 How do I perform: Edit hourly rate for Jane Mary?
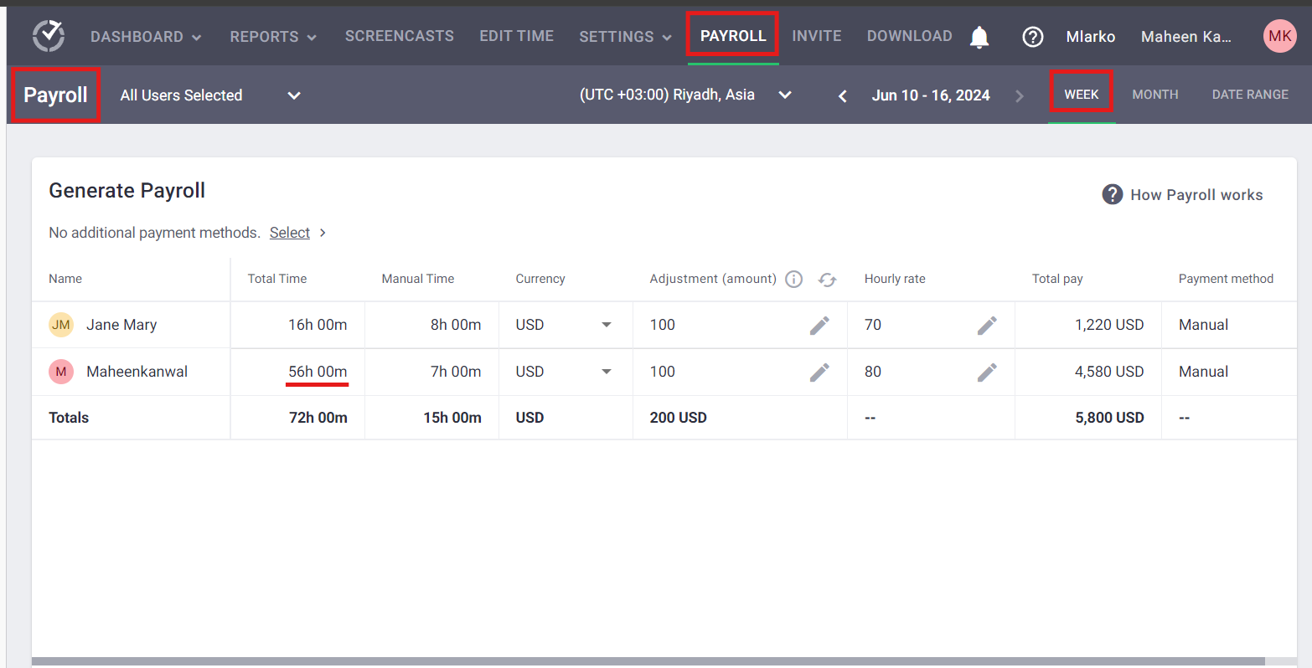coord(987,325)
